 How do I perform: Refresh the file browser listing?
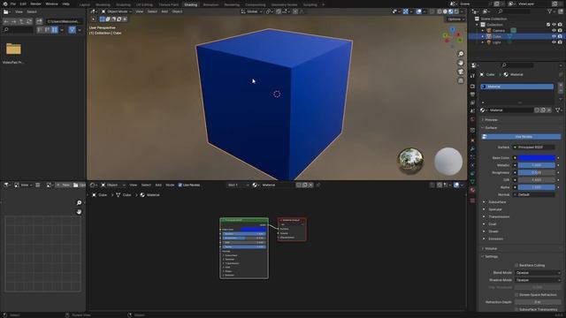coord(29,21)
